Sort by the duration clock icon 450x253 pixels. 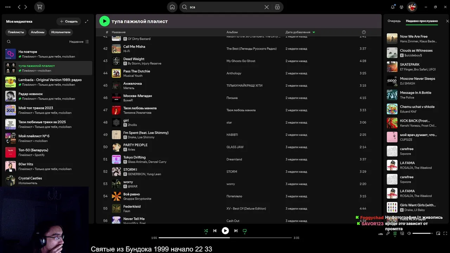364,32
